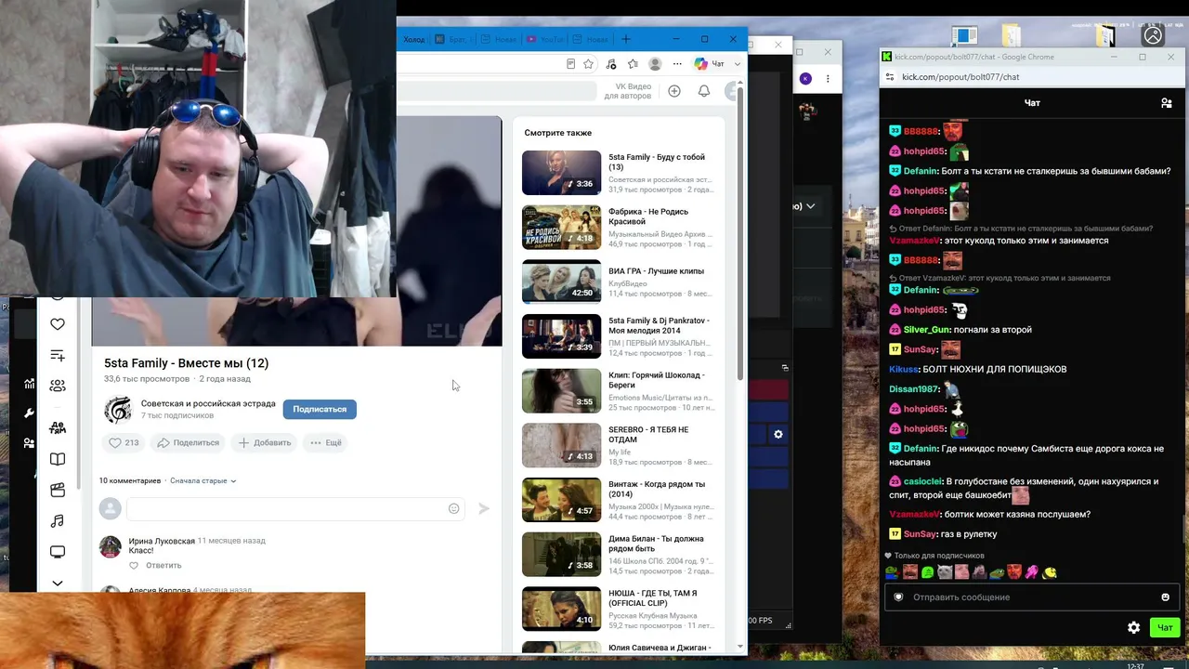Image resolution: width=1189 pixels, height=669 pixels.
Task: Open 'VK Видео для авторов' link
Action: (x=628, y=91)
